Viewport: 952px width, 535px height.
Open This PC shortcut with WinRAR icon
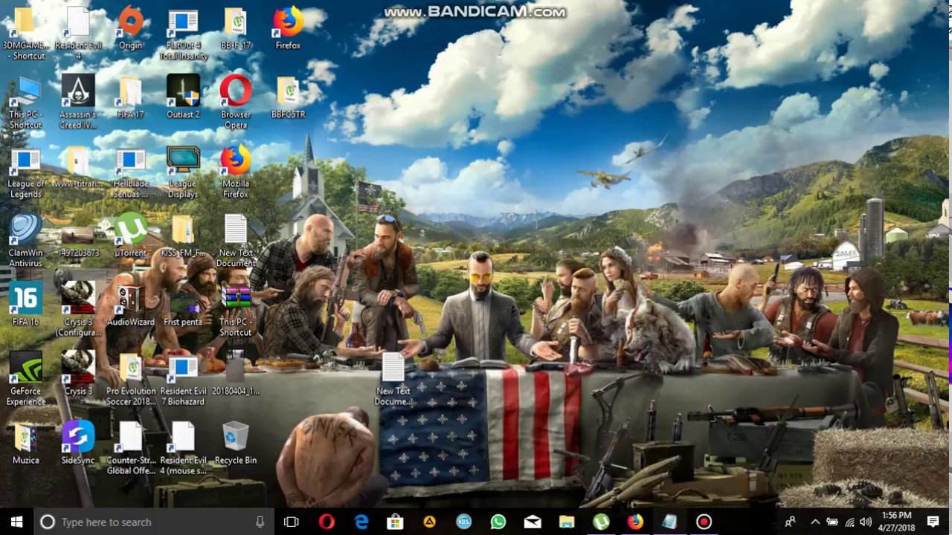click(x=236, y=310)
